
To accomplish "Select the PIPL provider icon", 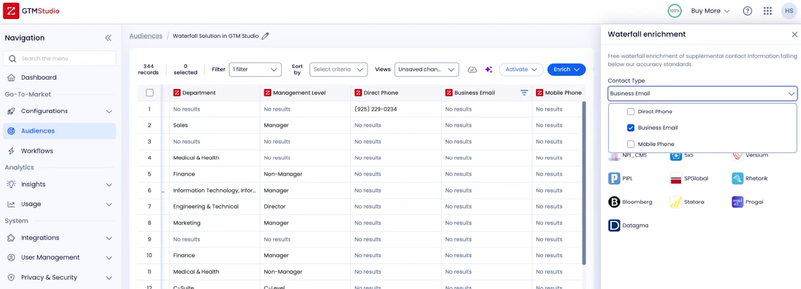I will coord(614,178).
